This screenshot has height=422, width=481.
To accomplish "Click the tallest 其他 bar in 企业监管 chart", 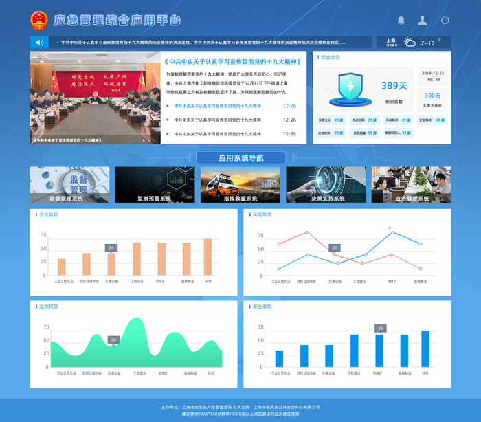I will [x=208, y=257].
